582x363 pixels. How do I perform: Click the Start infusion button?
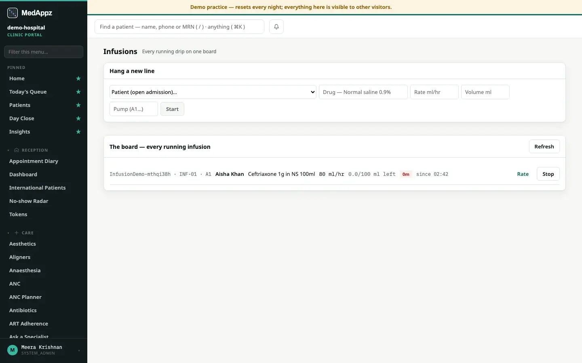pos(172,109)
